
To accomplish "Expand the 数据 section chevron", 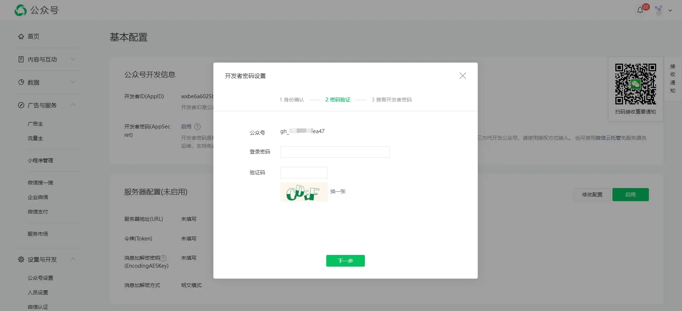I will click(73, 82).
